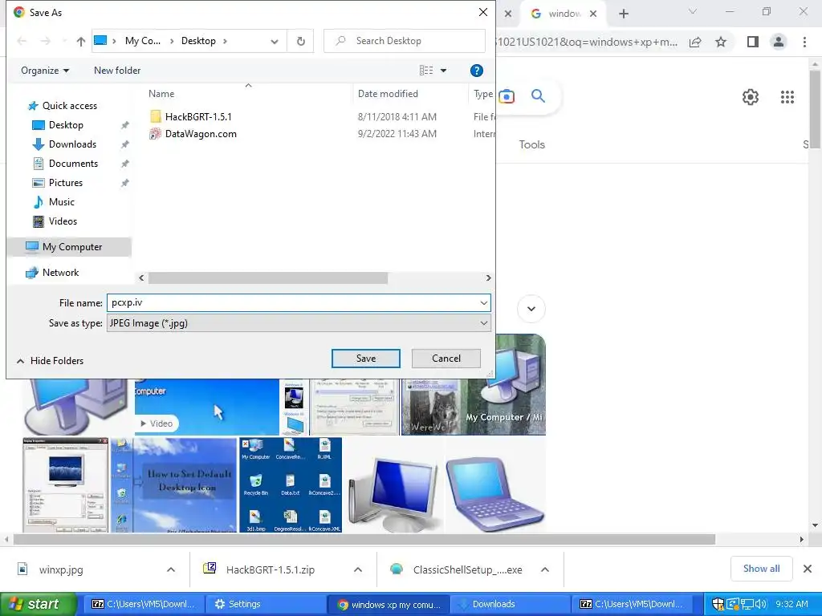Refresh the Desktop folder listing
Viewport: 822px width, 616px height.
300,41
